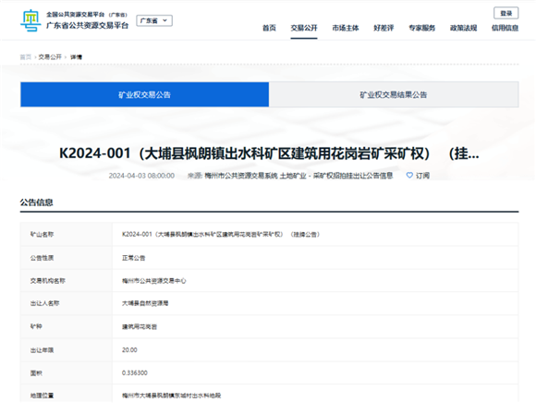The image size is (536, 403).
Task: Click 交易公开 breadcrumb link
Action: tap(50, 57)
